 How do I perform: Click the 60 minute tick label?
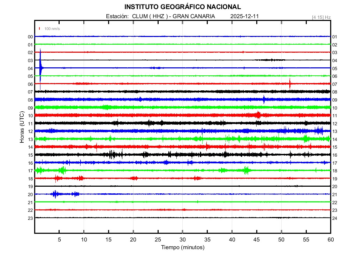(x=331, y=239)
